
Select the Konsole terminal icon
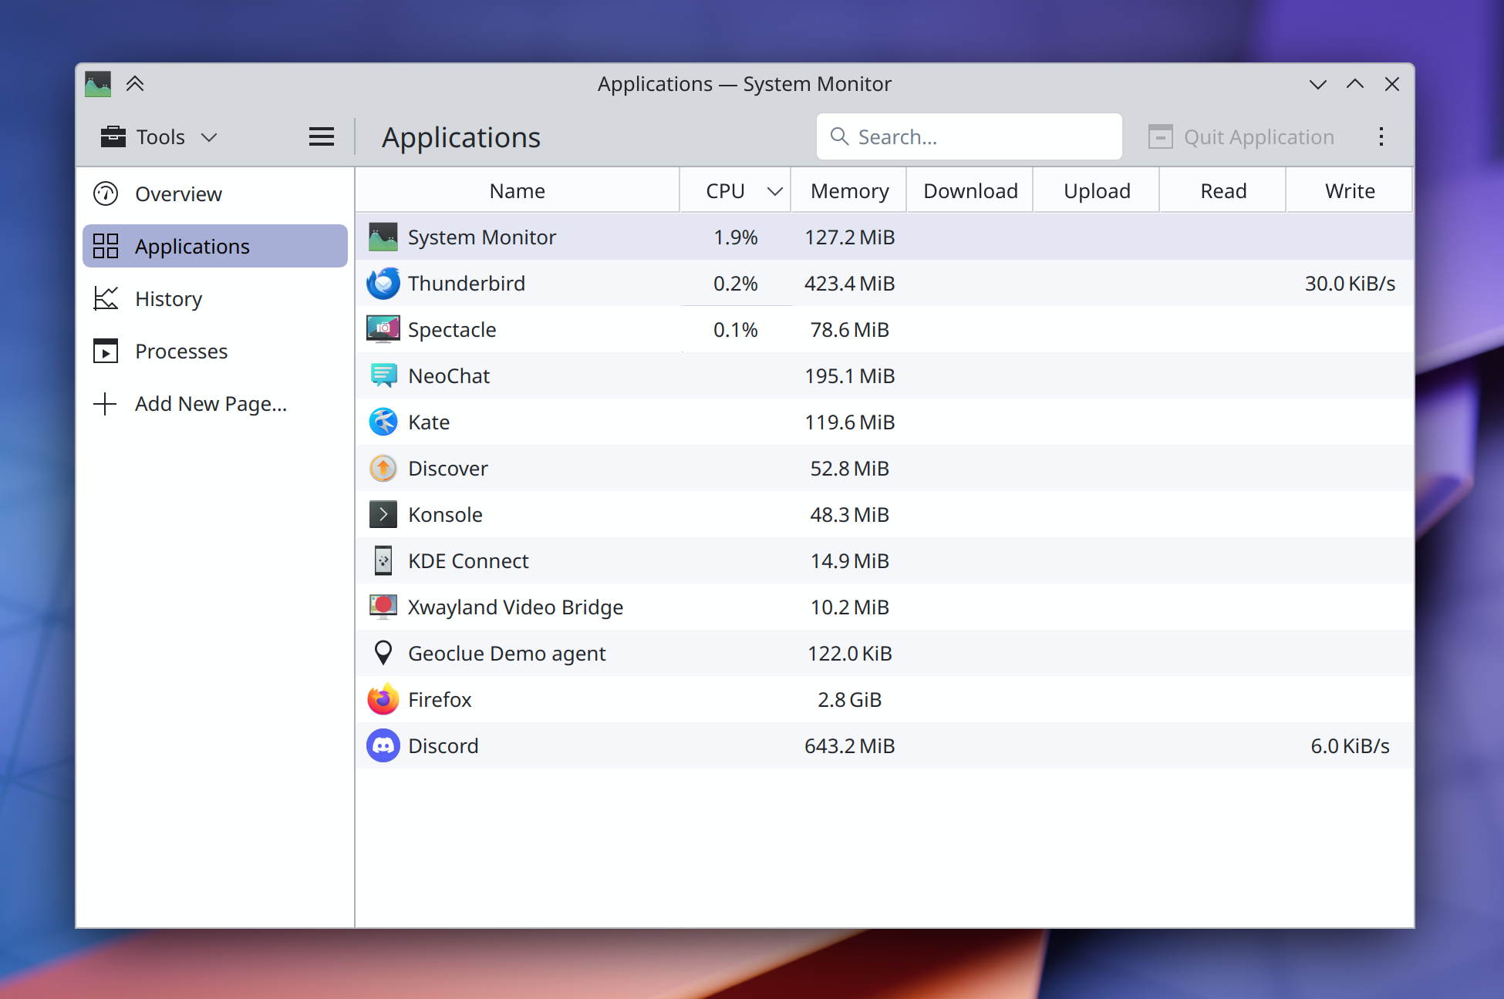383,515
